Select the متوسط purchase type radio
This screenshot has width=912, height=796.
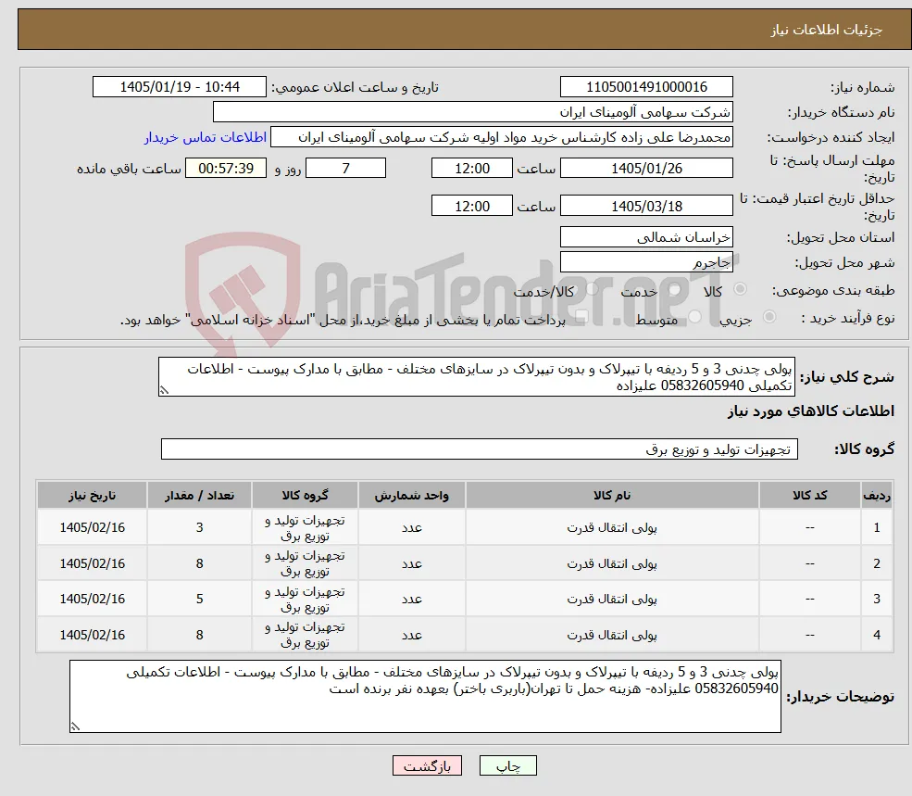tap(694, 316)
